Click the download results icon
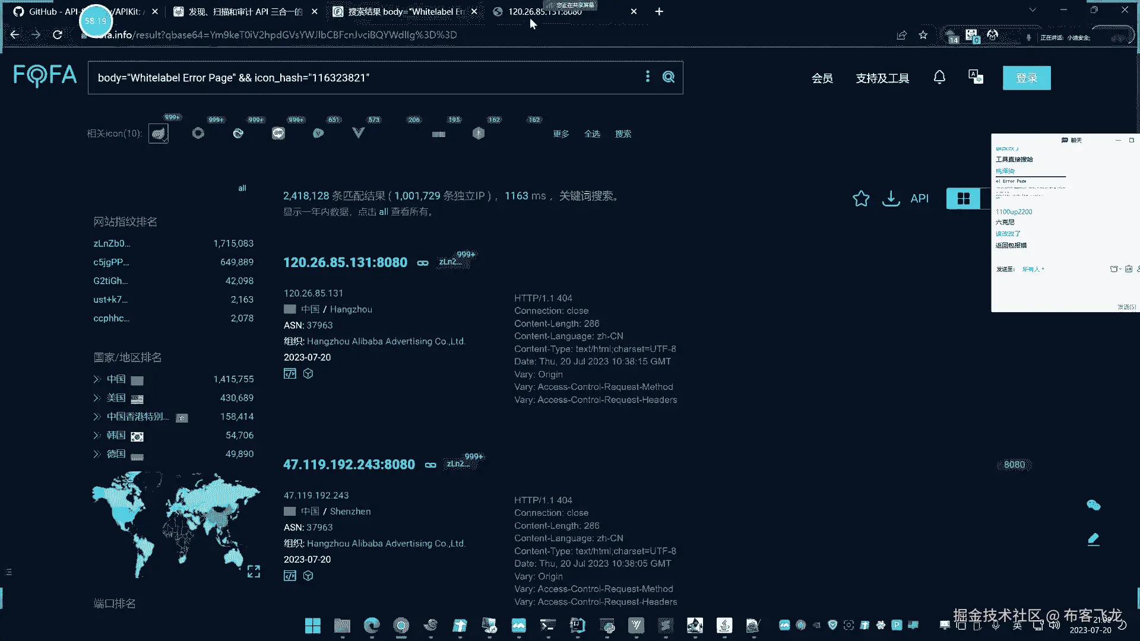The height and width of the screenshot is (641, 1140). pos(891,198)
